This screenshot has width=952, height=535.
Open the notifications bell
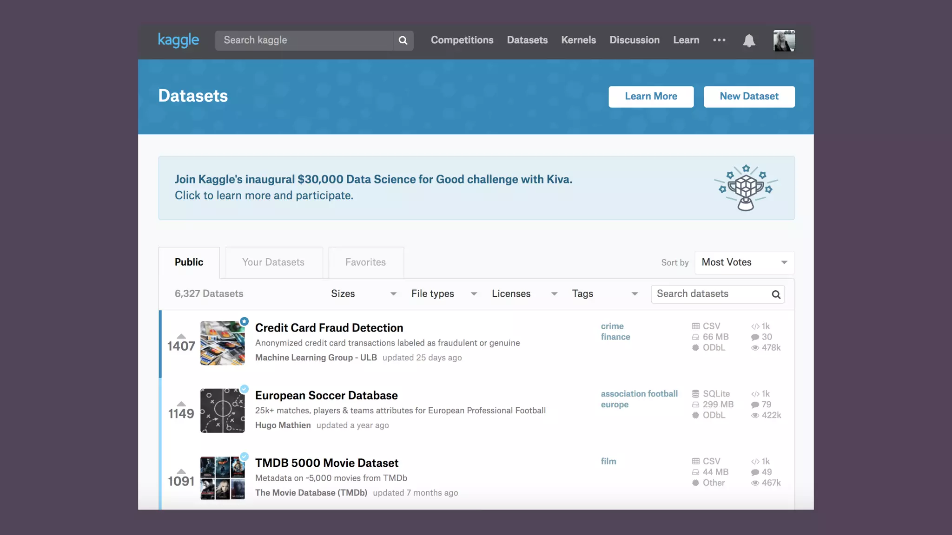click(x=749, y=40)
